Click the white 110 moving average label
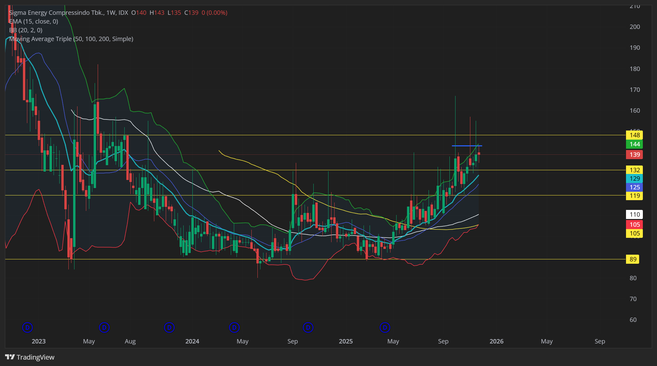This screenshot has height=366, width=657. click(634, 215)
